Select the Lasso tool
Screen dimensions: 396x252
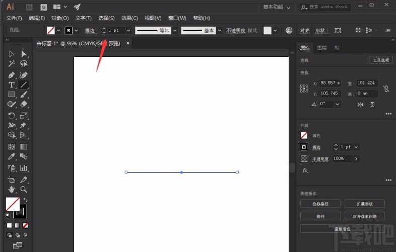click(24, 63)
